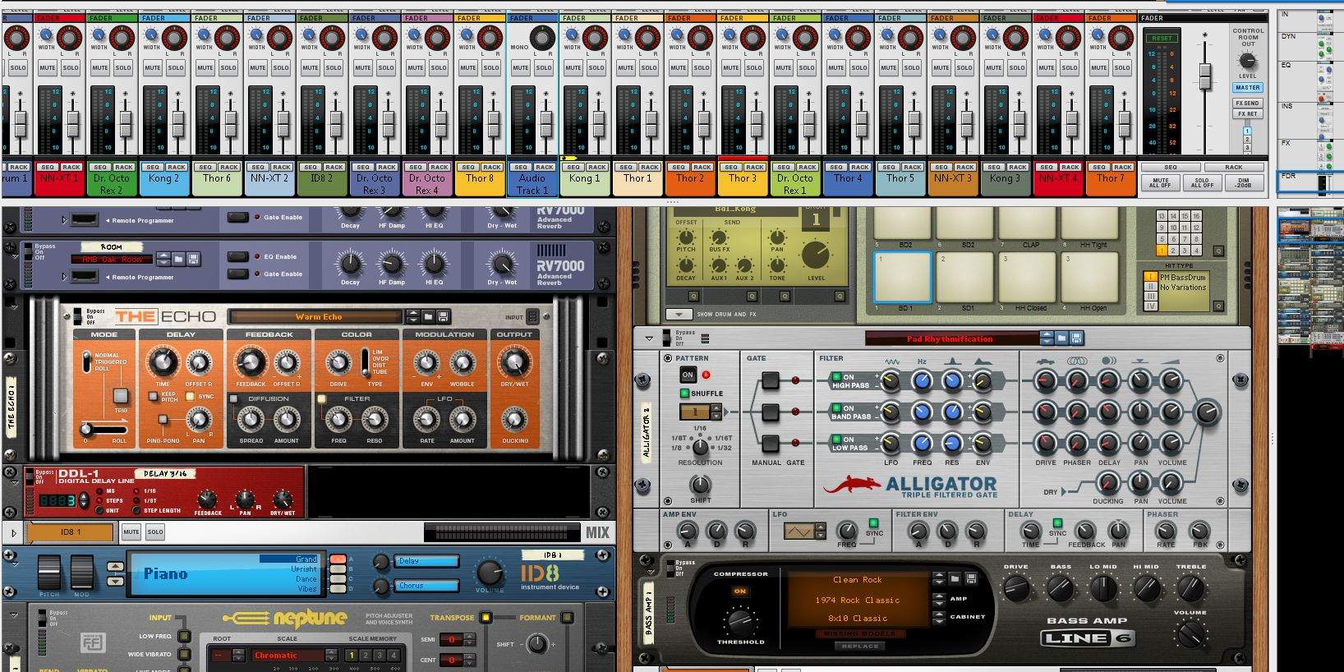1344x672 pixels.
Task: Open RACK for Thor 6 channel
Action: point(229,167)
